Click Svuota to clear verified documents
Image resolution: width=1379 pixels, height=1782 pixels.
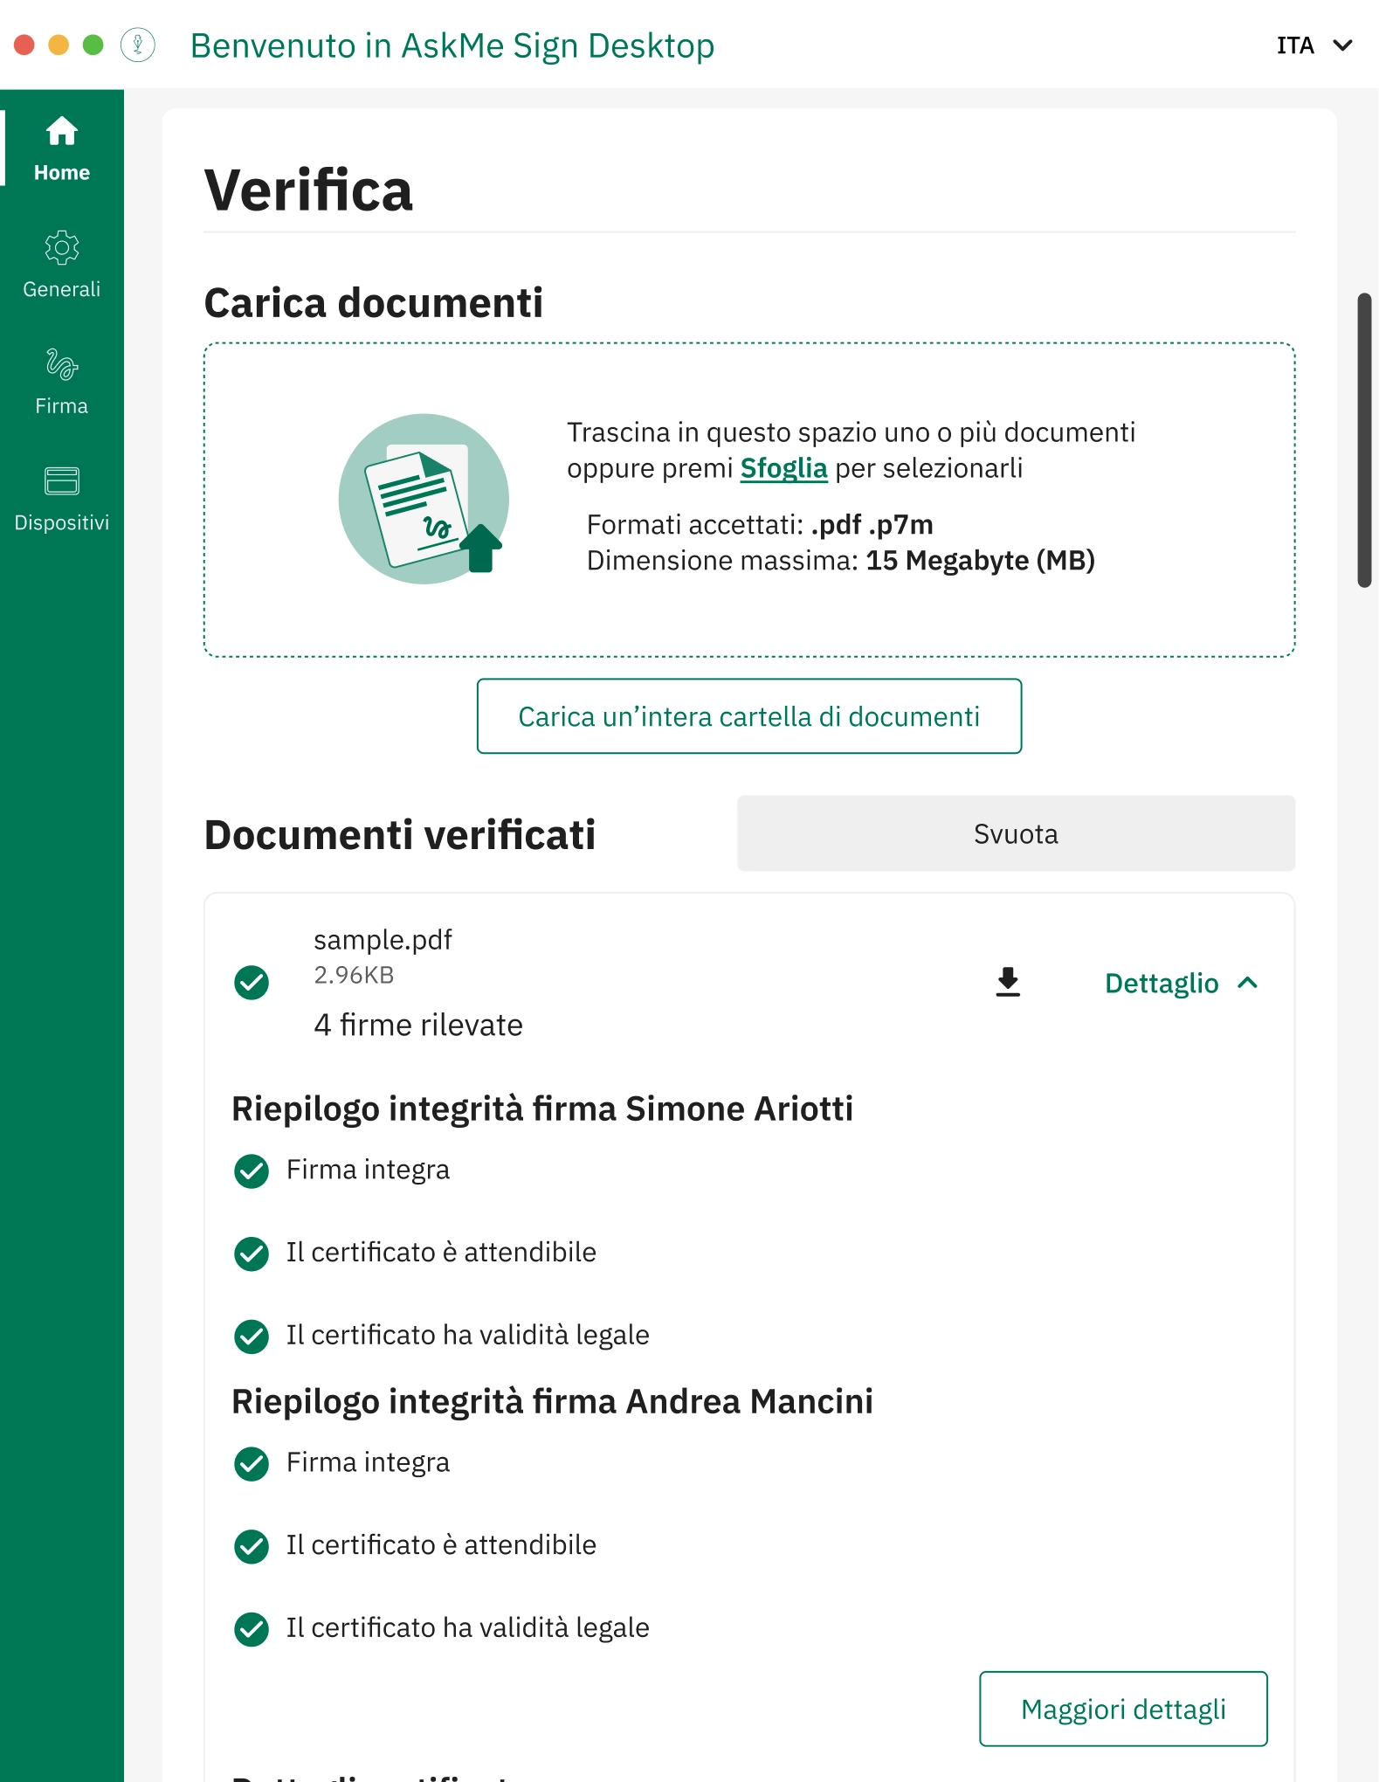pyautogui.click(x=1016, y=833)
